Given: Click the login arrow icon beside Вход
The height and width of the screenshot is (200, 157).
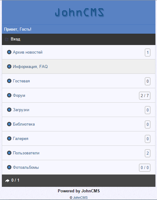Looking at the screenshot, I should point(7,39).
